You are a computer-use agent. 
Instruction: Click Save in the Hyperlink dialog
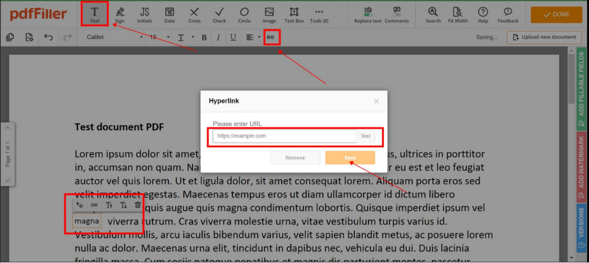(350, 158)
